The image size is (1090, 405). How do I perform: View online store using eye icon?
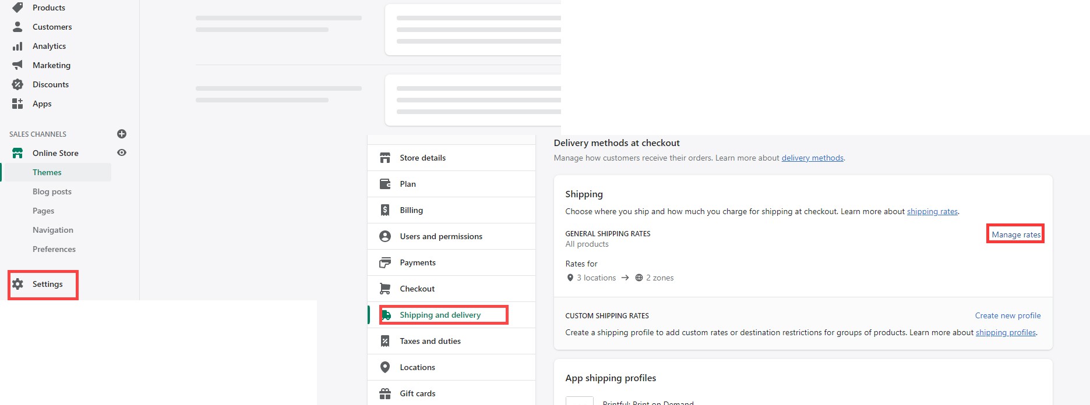pyautogui.click(x=122, y=152)
